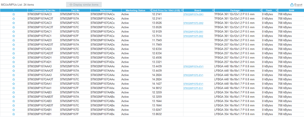Star the STM32MP157FAA1 row
Image resolution: width=304 pixels, height=130 pixels.
pos(14,88)
